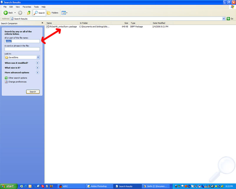Sort results by Type column
Screen dimensions: 236x189
tap(140, 23)
